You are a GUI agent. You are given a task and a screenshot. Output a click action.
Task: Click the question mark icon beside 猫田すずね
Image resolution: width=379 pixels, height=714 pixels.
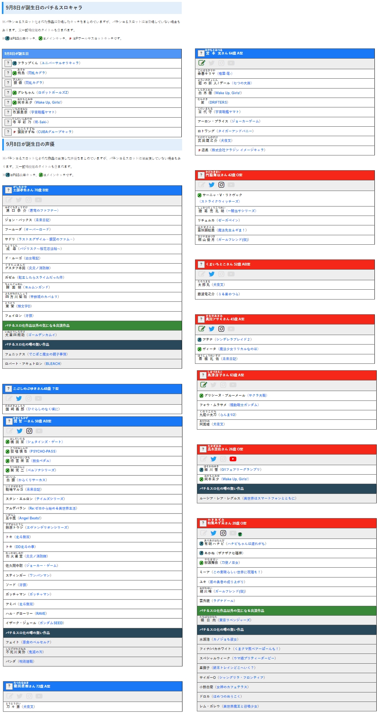(x=8, y=132)
